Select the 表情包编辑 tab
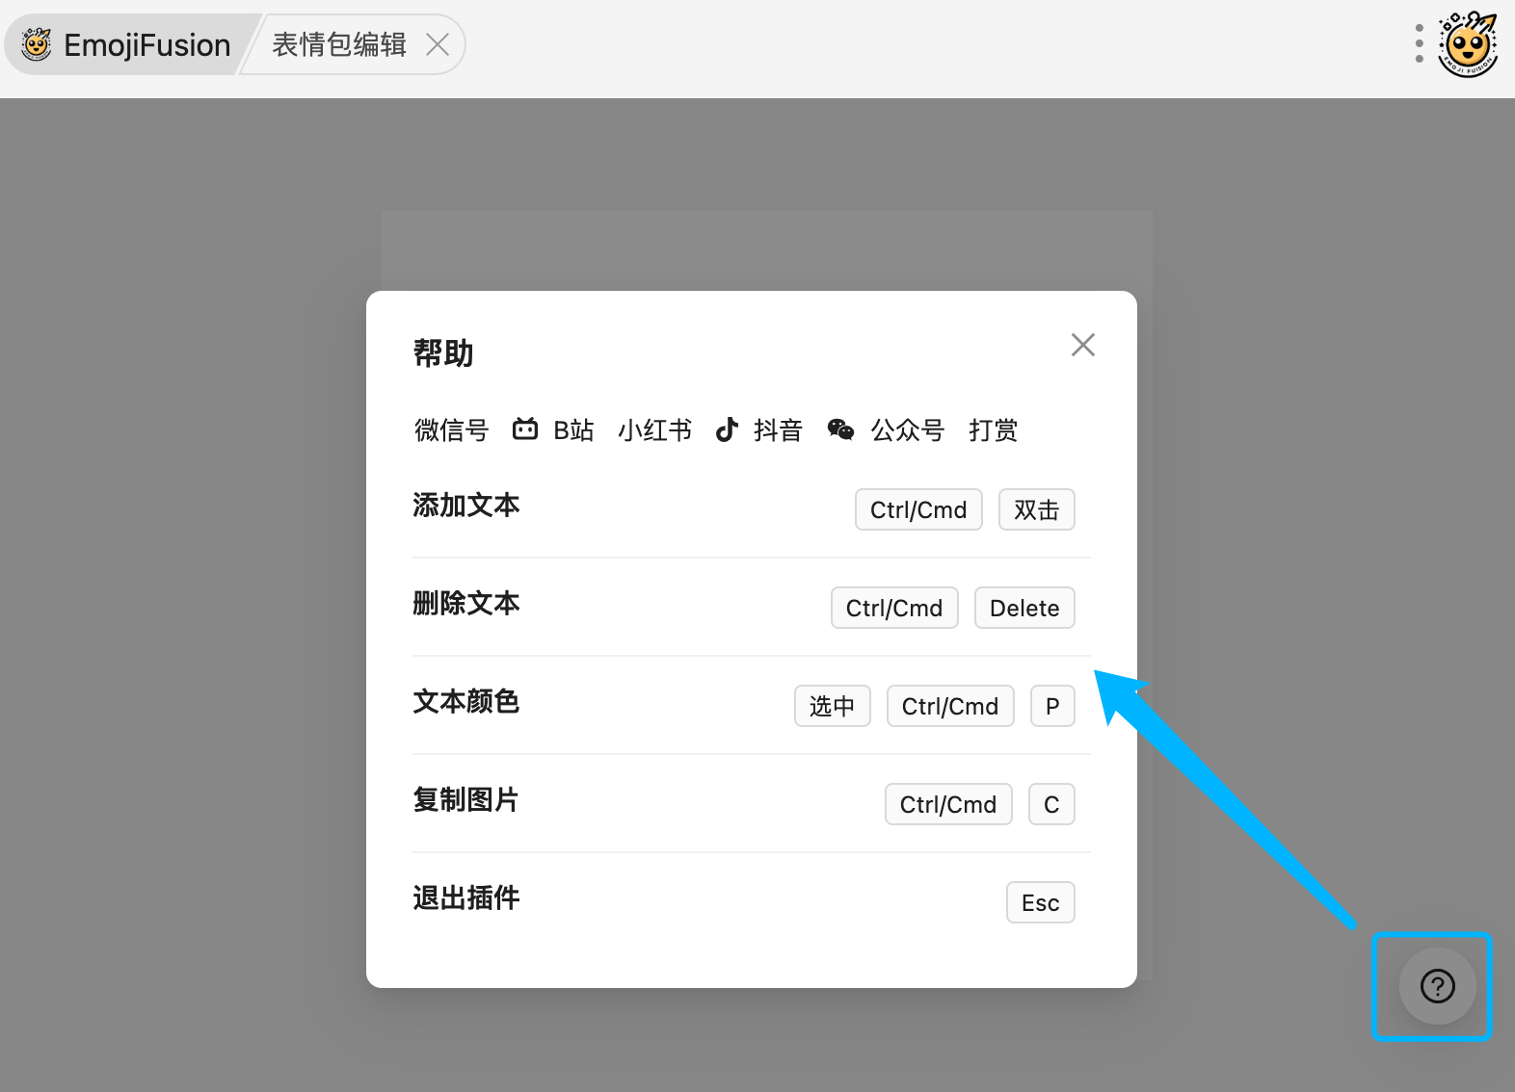 (338, 44)
